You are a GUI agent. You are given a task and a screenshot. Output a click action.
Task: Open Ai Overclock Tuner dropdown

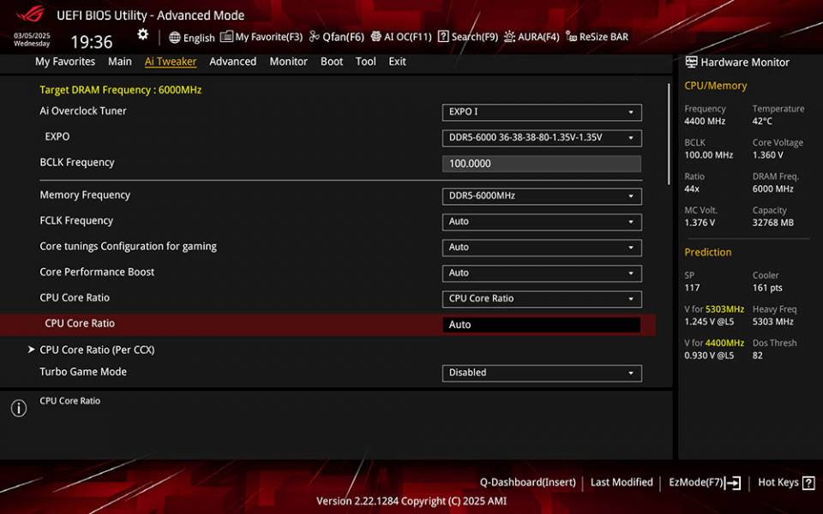542,112
